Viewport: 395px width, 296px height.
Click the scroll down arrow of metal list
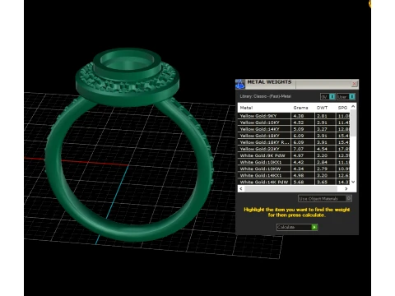pyautogui.click(x=353, y=182)
